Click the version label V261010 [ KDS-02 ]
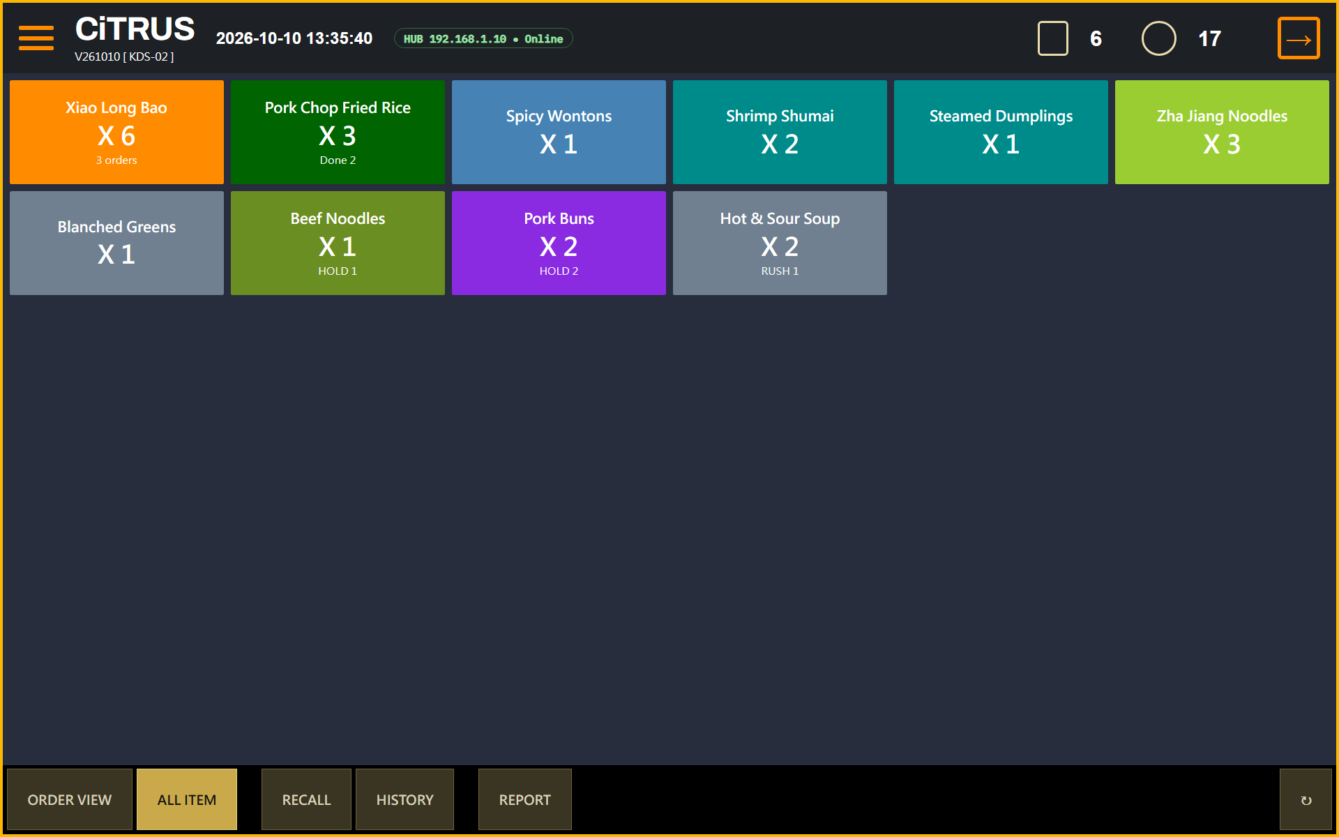This screenshot has height=837, width=1339. coord(124,56)
